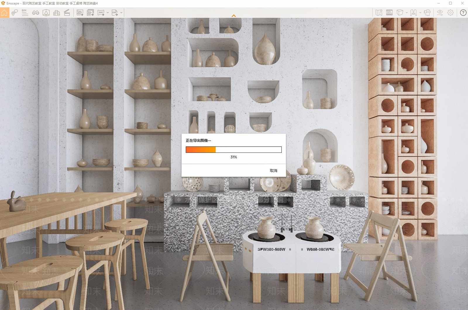Toggle the safe frame icon

tap(46, 13)
